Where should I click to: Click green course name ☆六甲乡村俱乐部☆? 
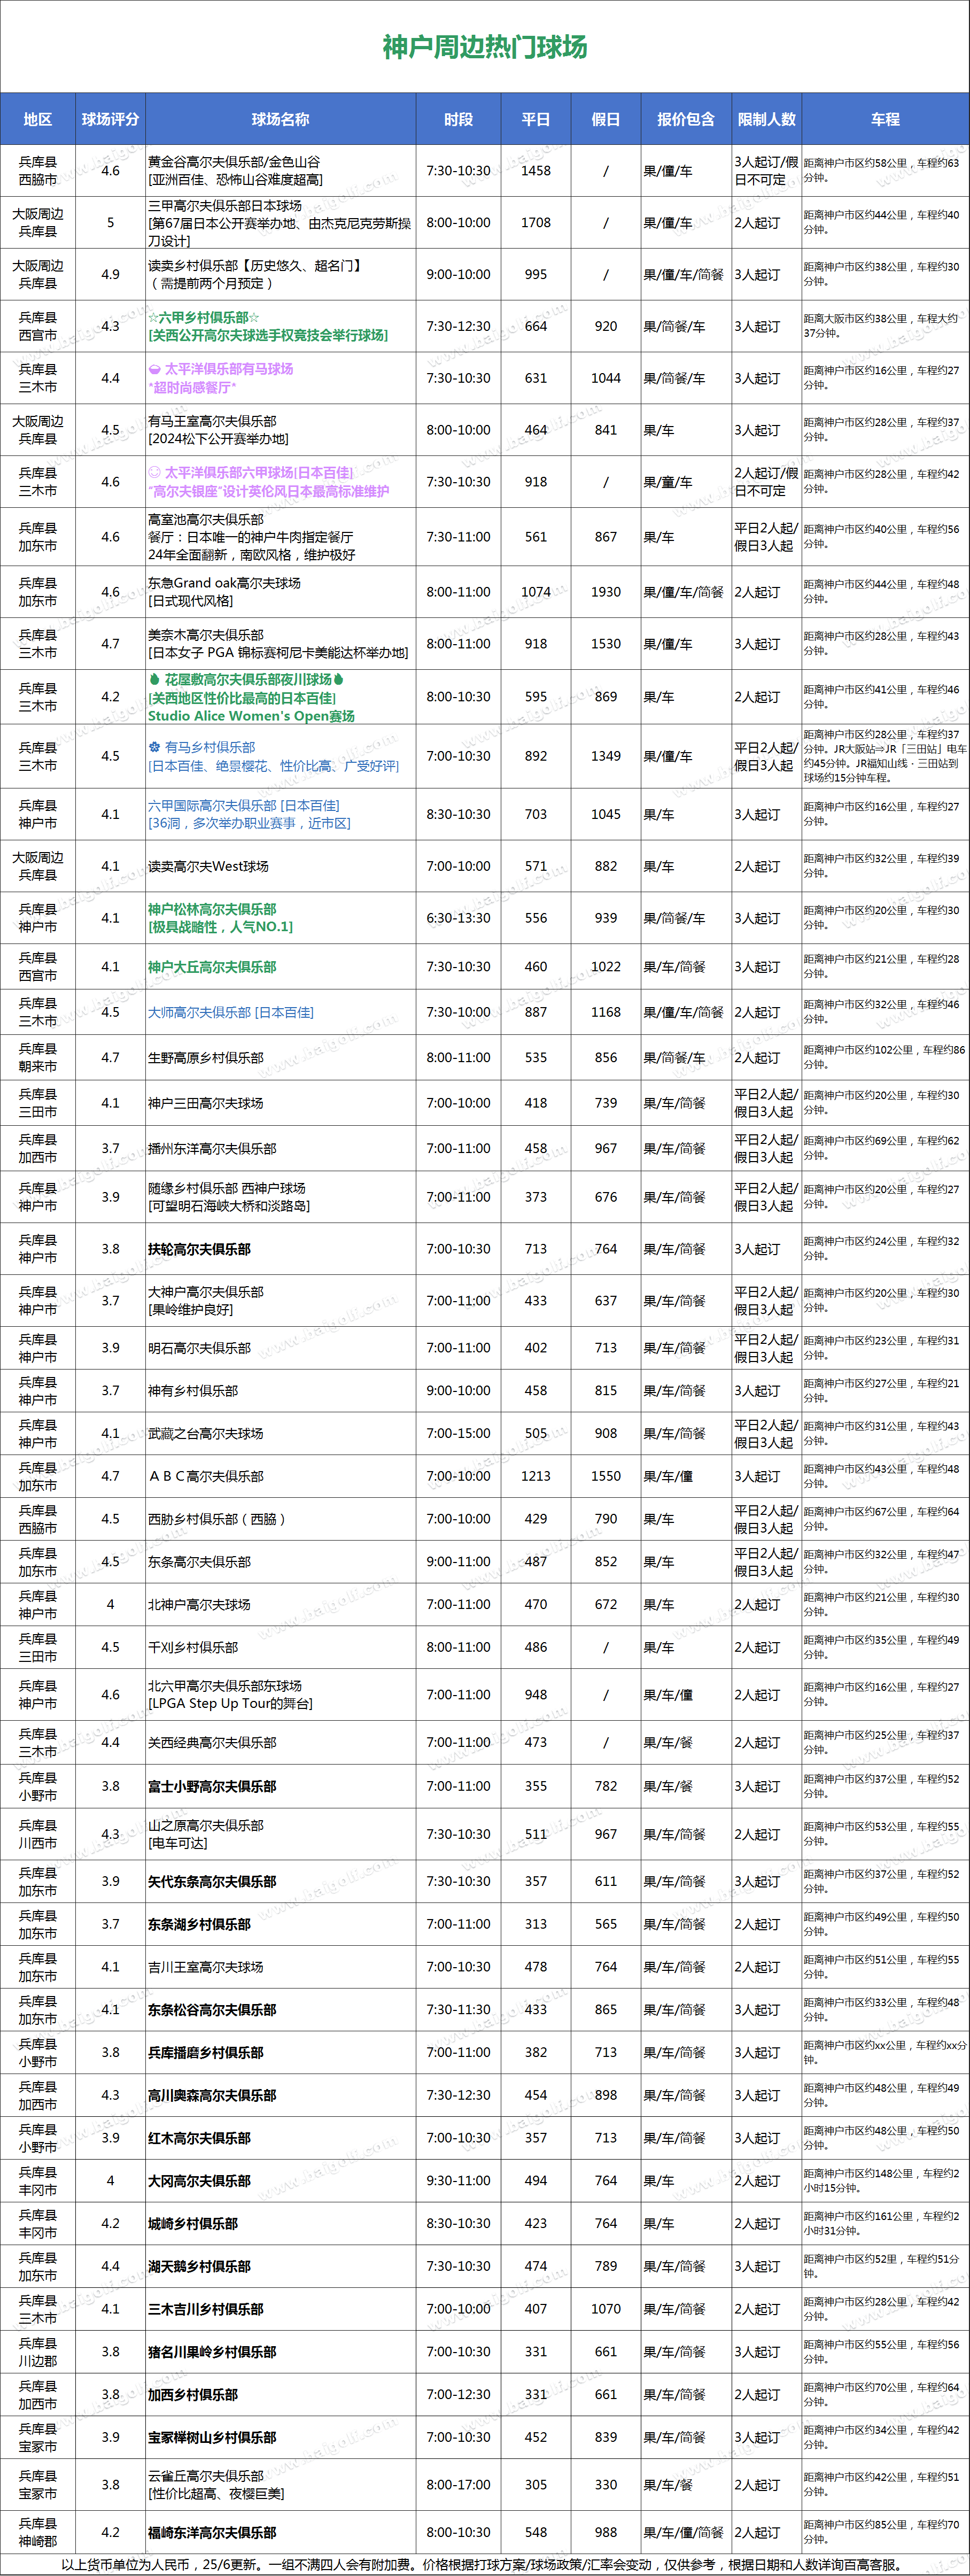pyautogui.click(x=204, y=318)
